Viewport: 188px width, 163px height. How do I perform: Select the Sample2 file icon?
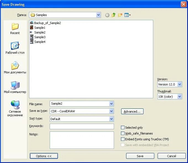pyautogui.click(x=31, y=32)
